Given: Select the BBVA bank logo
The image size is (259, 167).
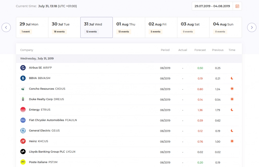Looking at the screenshot, I should [23, 78].
